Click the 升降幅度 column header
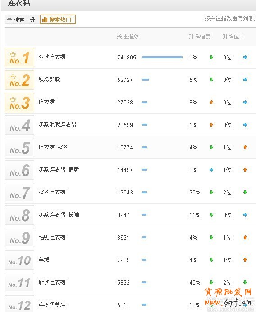Viewport: 256px width, 312px height. coord(200,36)
